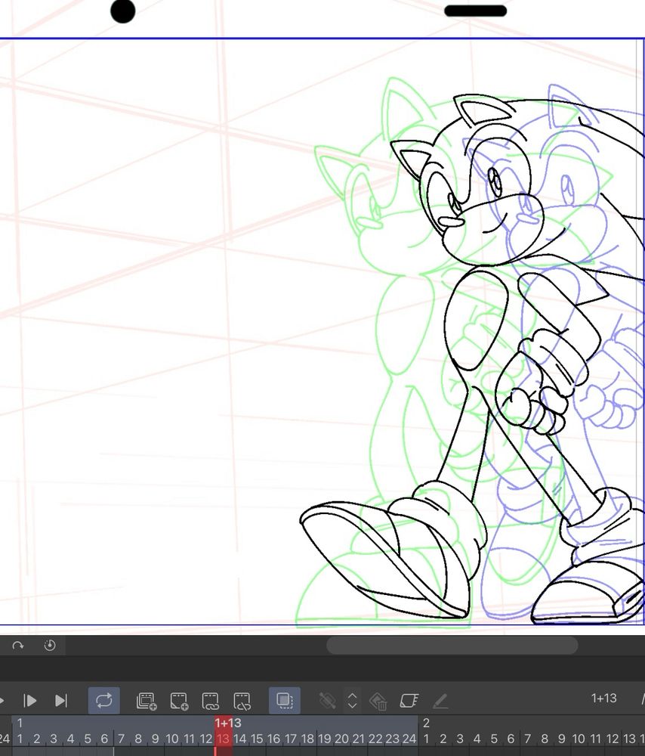Screen dimensions: 645x756
Task: Click the rotate canvas right icon
Action: (18, 645)
